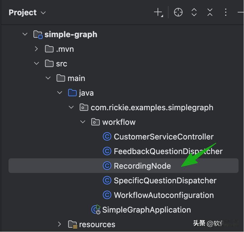Click the SimpleGraphApplication runnable class icon

click(96, 209)
